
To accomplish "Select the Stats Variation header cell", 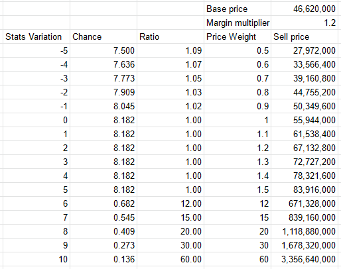I will (36, 36).
